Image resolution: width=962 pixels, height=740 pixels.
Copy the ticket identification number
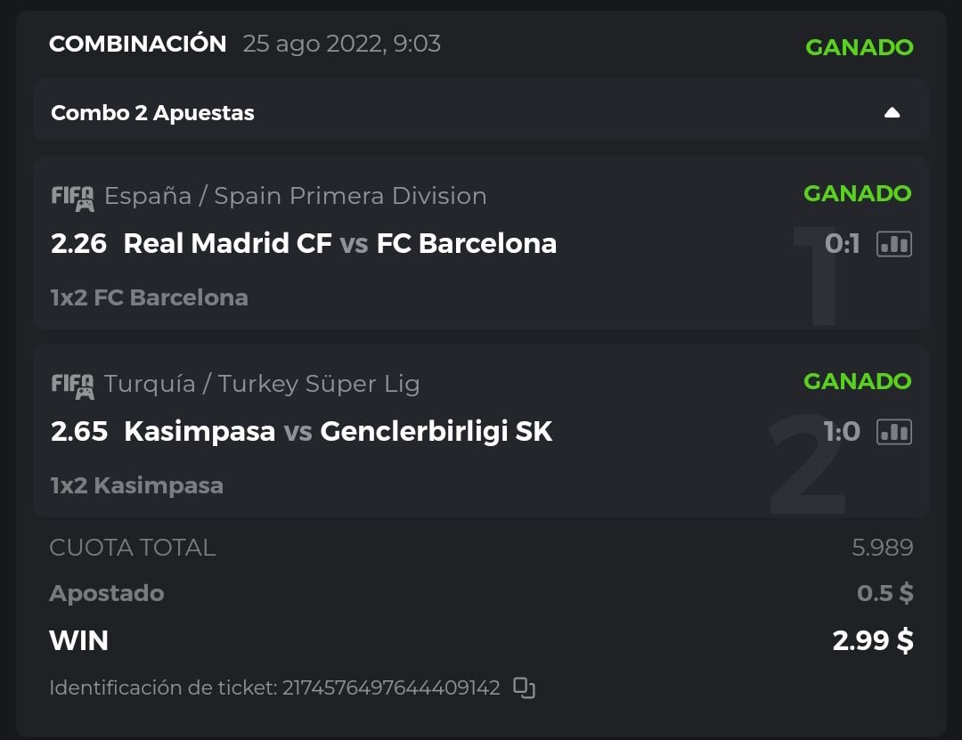tap(525, 688)
